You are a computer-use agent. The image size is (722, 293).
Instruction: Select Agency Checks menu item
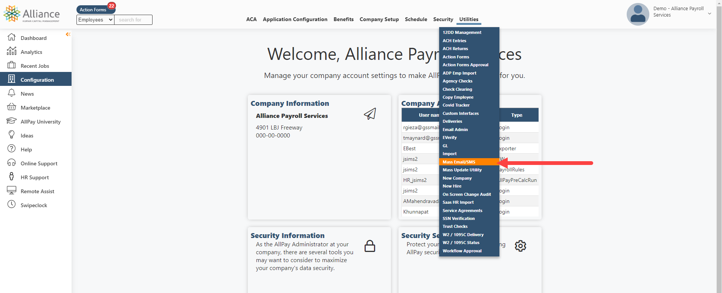pos(469,81)
